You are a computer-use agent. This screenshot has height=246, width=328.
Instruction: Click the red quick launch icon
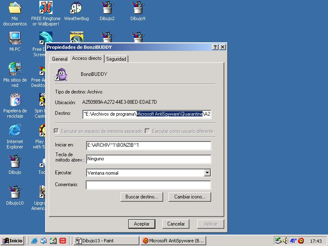(63, 241)
